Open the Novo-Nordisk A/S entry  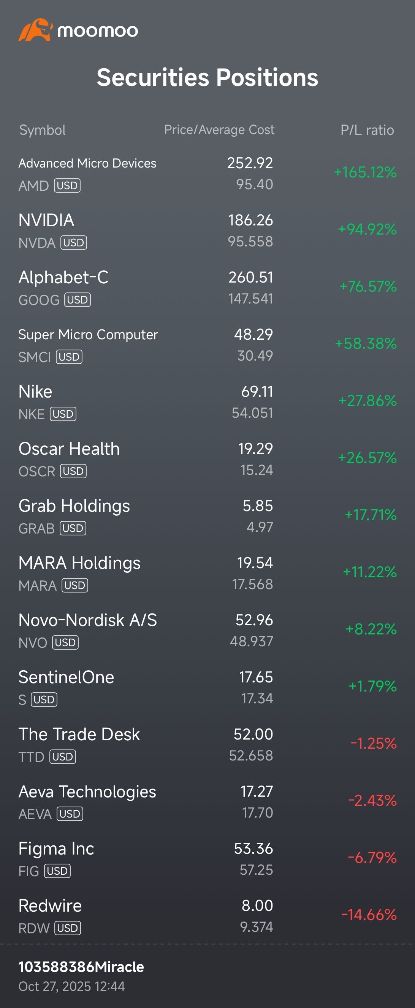coord(88,620)
